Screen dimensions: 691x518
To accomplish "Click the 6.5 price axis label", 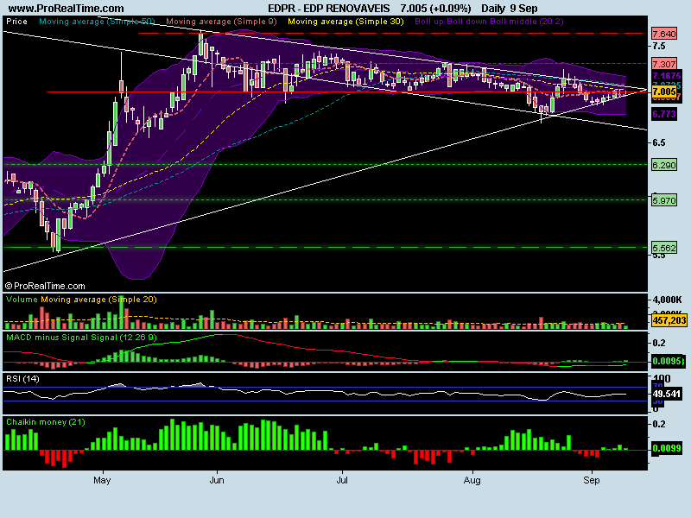I will tap(659, 142).
